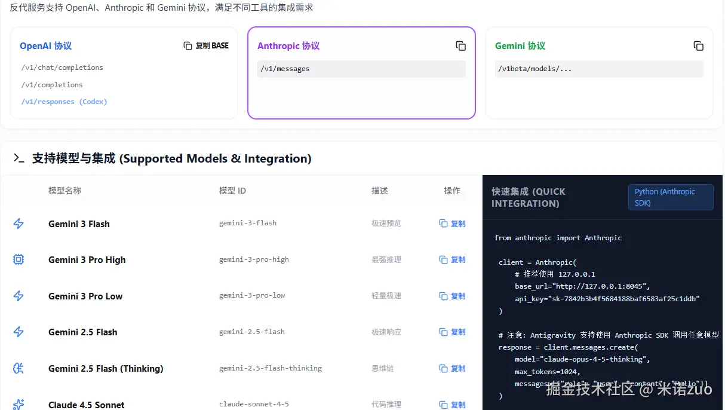Click the 支持模型与集成 section heading
The image size is (725, 410).
pyautogui.click(x=172, y=158)
